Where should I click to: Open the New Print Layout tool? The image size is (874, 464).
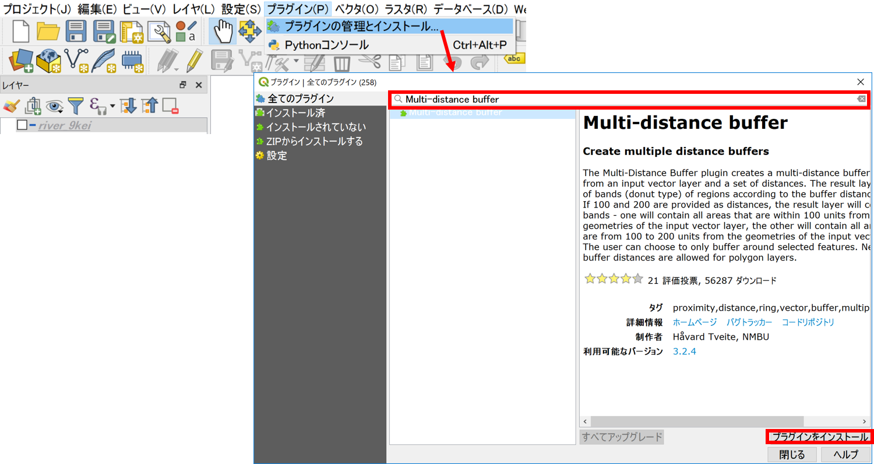[132, 31]
